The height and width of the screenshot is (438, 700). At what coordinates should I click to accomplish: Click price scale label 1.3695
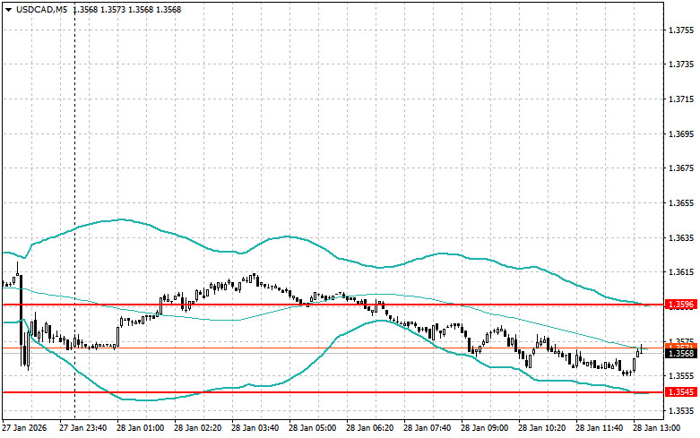coord(681,133)
